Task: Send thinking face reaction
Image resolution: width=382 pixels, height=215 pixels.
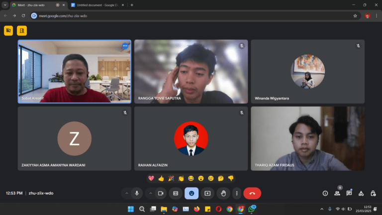Action: point(221,179)
